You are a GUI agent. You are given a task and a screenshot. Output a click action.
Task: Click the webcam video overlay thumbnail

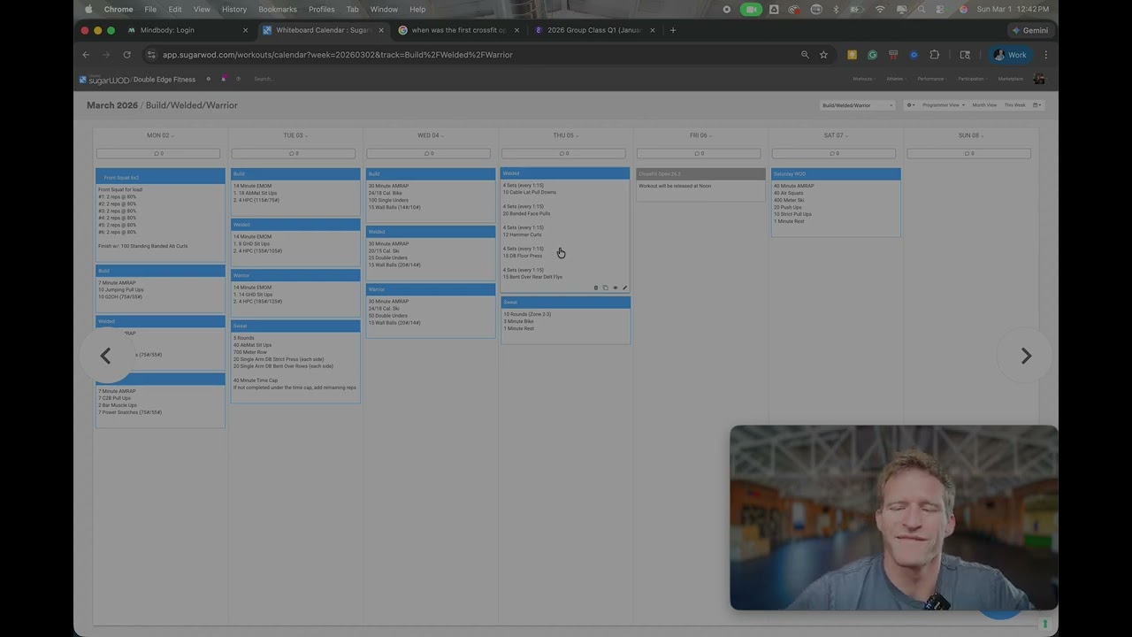coord(893,518)
